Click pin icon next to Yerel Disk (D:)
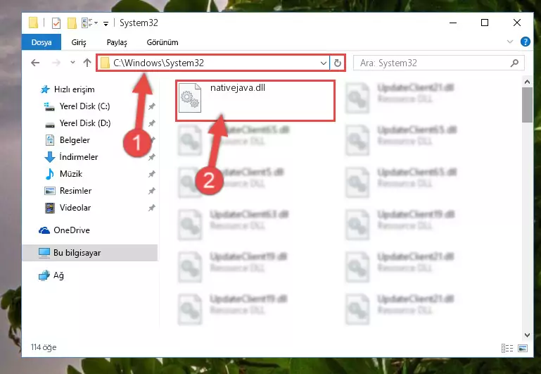541x374 pixels. coord(151,123)
